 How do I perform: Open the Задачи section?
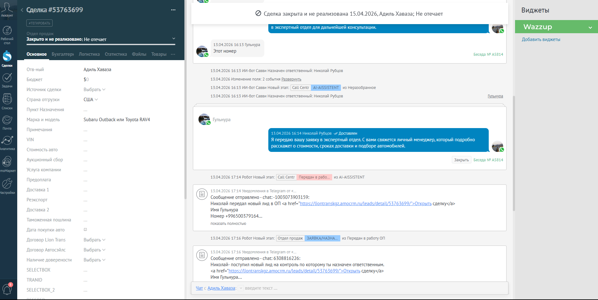point(7,80)
